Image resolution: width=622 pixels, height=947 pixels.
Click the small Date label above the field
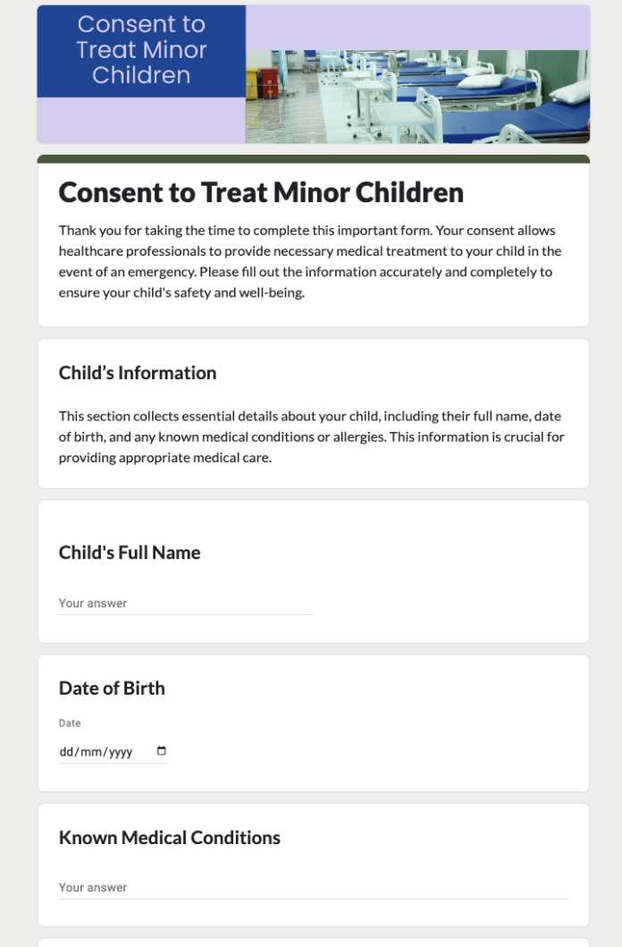pyautogui.click(x=69, y=723)
